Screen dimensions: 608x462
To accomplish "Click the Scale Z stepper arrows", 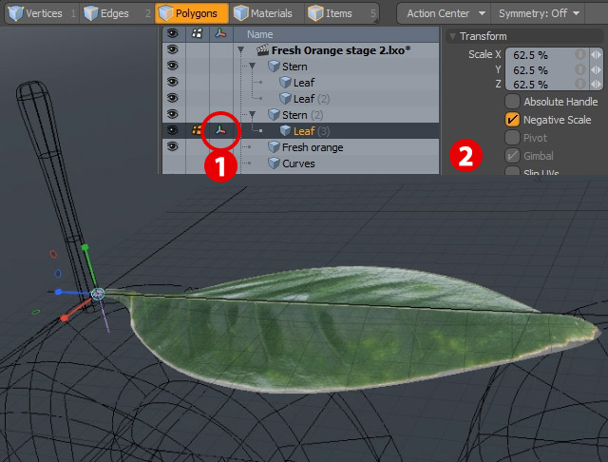I will coord(596,84).
